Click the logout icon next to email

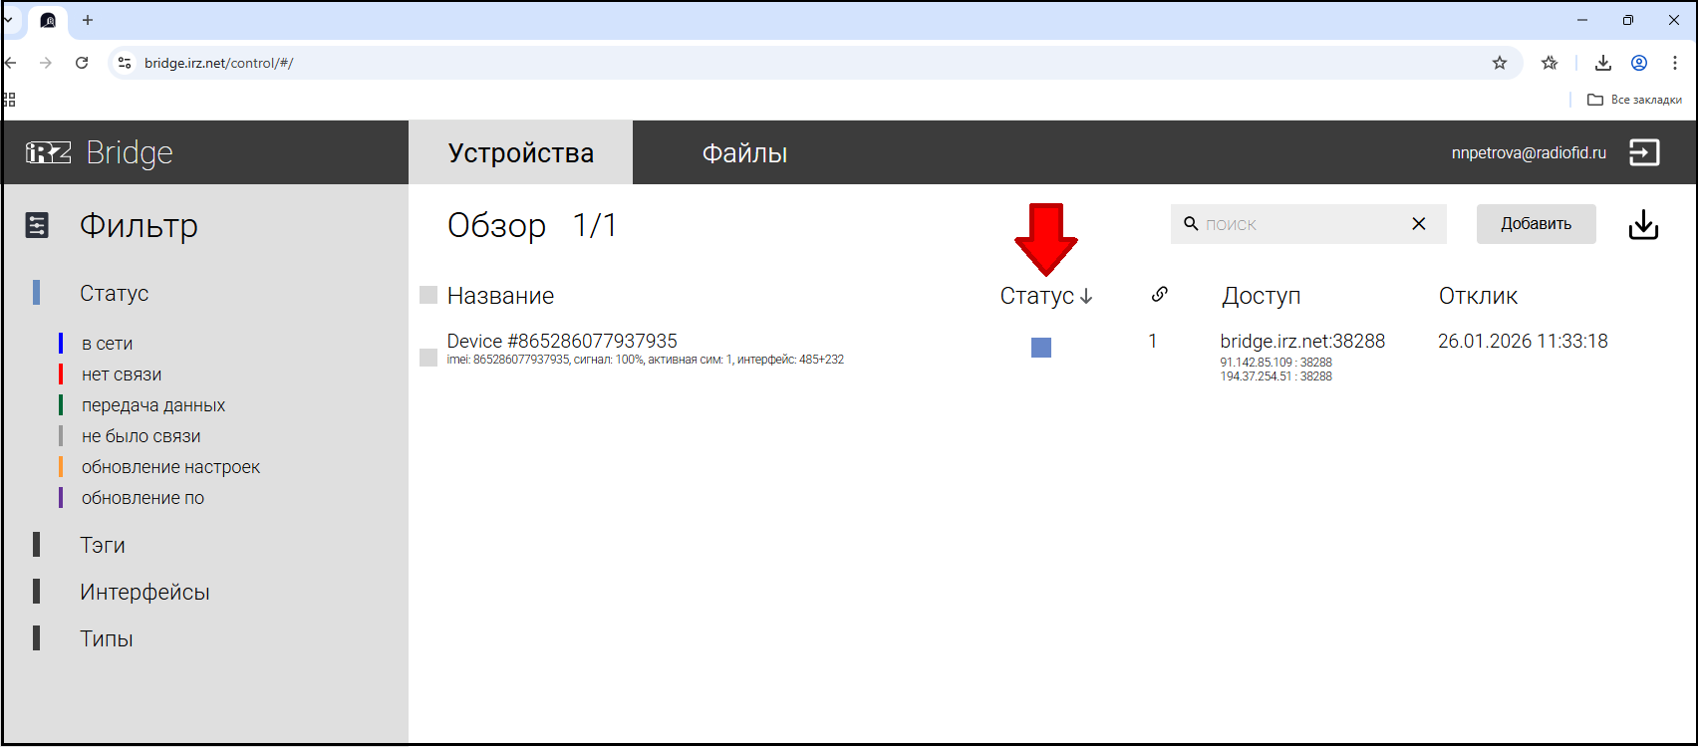1643,152
